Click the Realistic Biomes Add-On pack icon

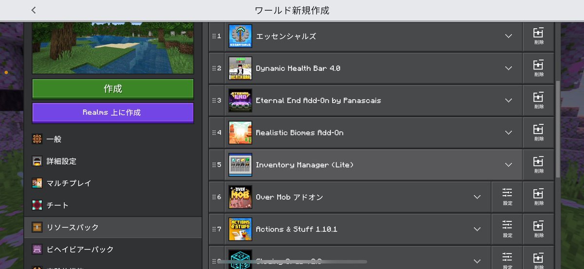(x=240, y=133)
